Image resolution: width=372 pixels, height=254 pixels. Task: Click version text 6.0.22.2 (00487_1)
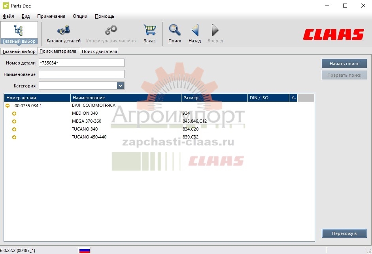[17, 250]
